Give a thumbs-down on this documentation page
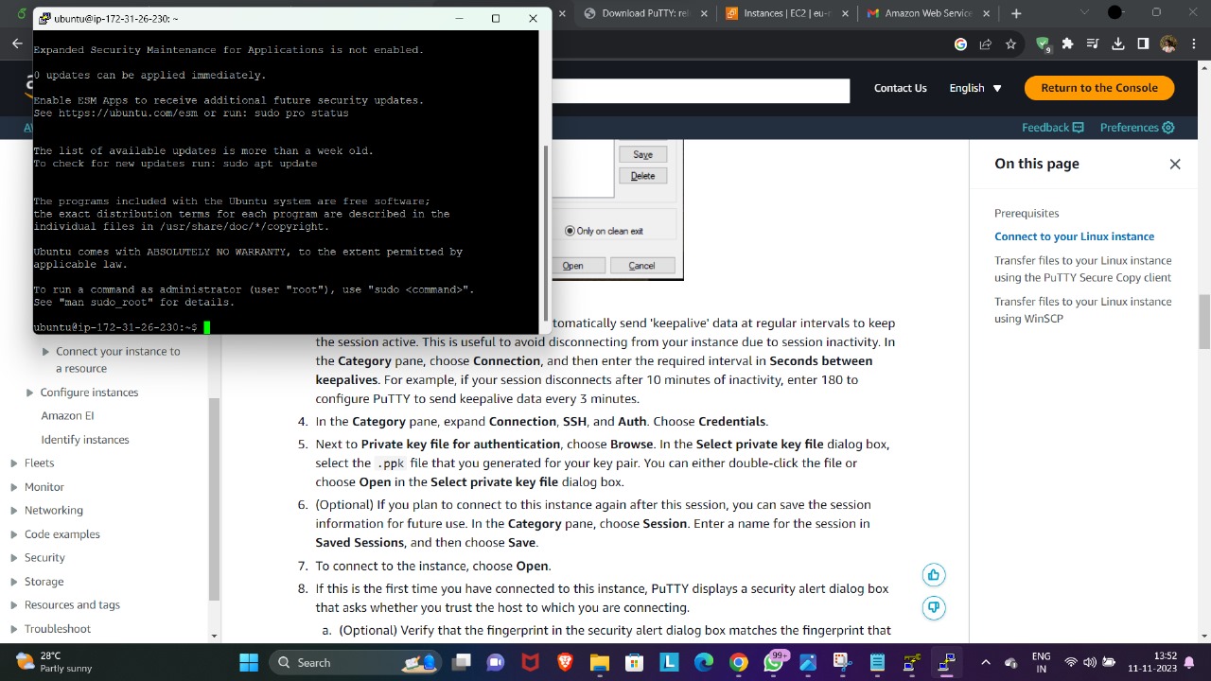 (933, 607)
